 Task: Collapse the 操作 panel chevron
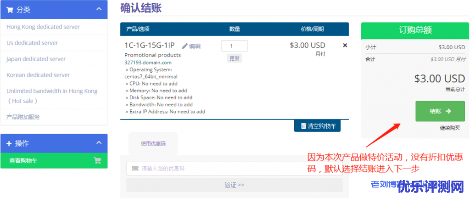(99, 143)
